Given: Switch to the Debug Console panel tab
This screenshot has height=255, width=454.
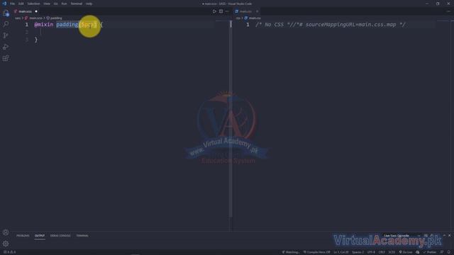Looking at the screenshot, I should 60,236.
